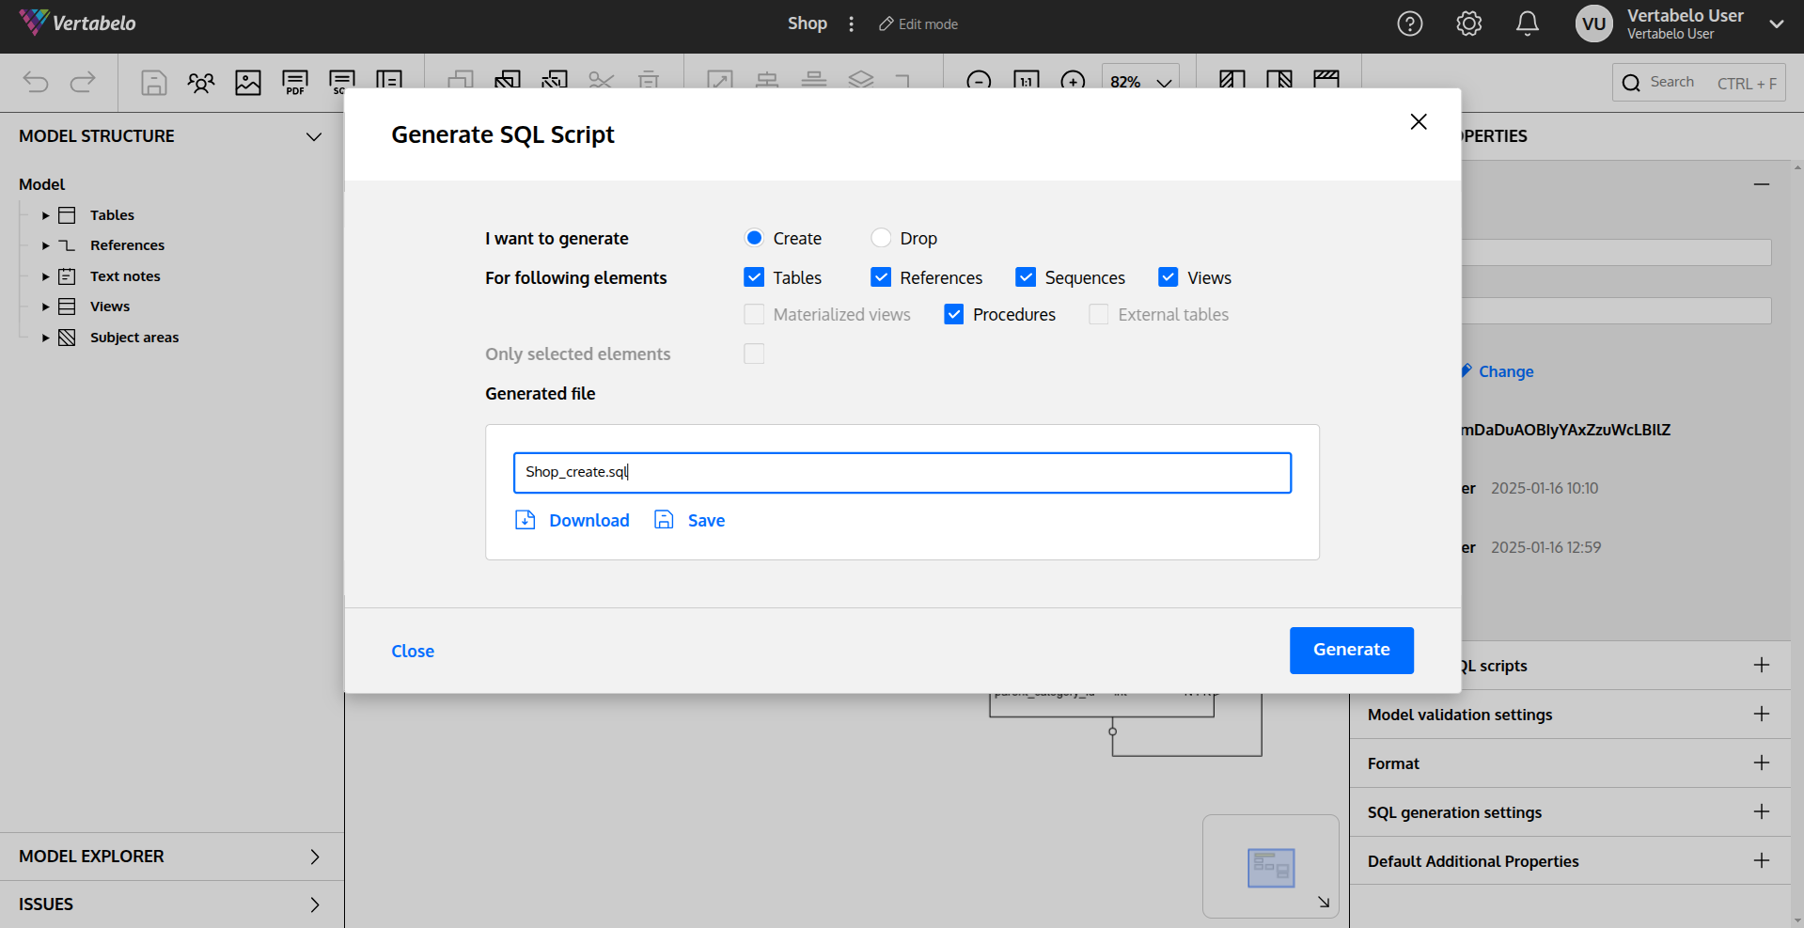
Task: Click the Shop_create.sql filename field
Action: point(902,472)
